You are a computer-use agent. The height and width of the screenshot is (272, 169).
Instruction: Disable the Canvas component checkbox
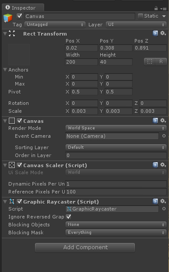click(x=19, y=121)
